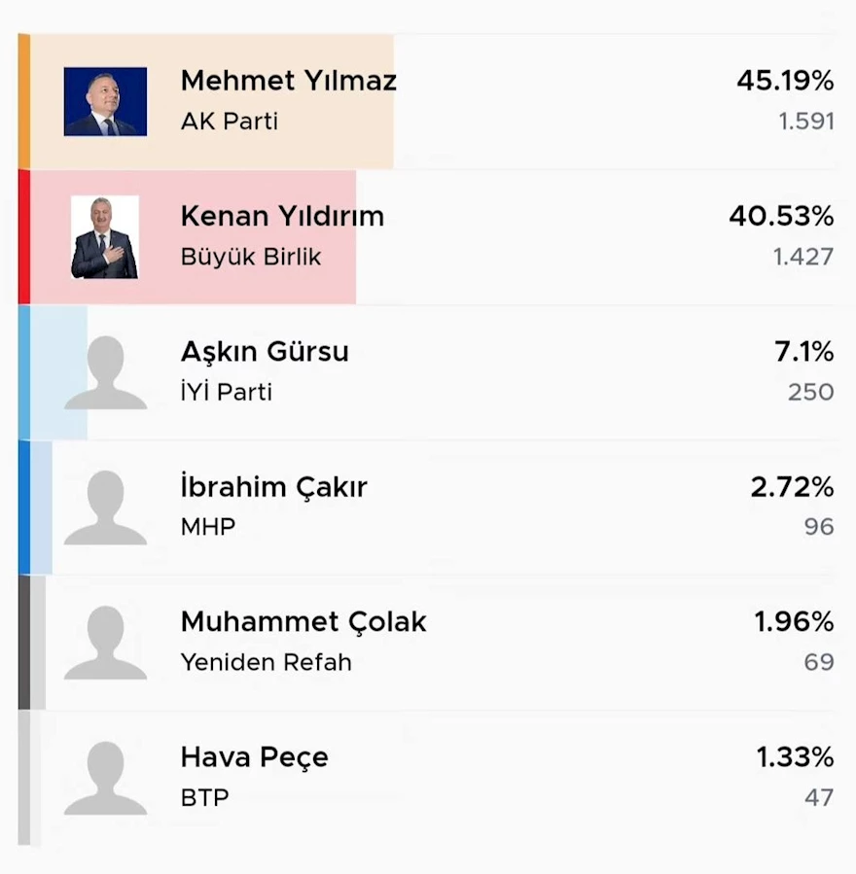The width and height of the screenshot is (856, 874).
Task: Click the orange AK Parti color bar
Action: click(24, 101)
